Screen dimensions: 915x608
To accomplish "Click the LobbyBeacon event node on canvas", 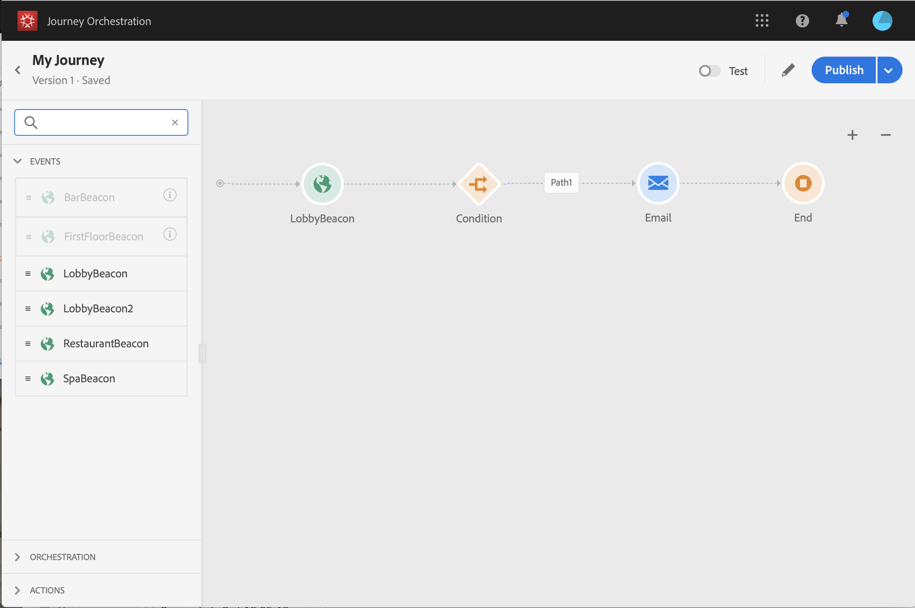I will (x=322, y=184).
